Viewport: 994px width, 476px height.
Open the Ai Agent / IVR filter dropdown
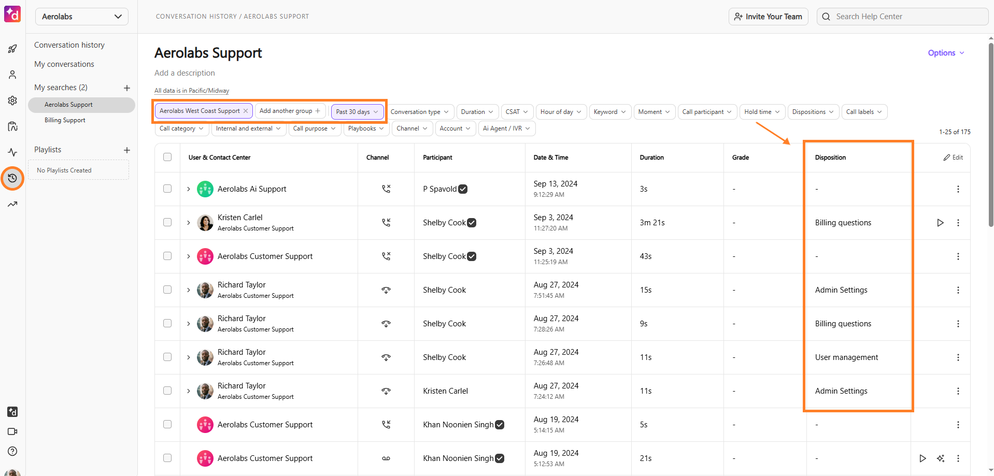[x=507, y=128]
